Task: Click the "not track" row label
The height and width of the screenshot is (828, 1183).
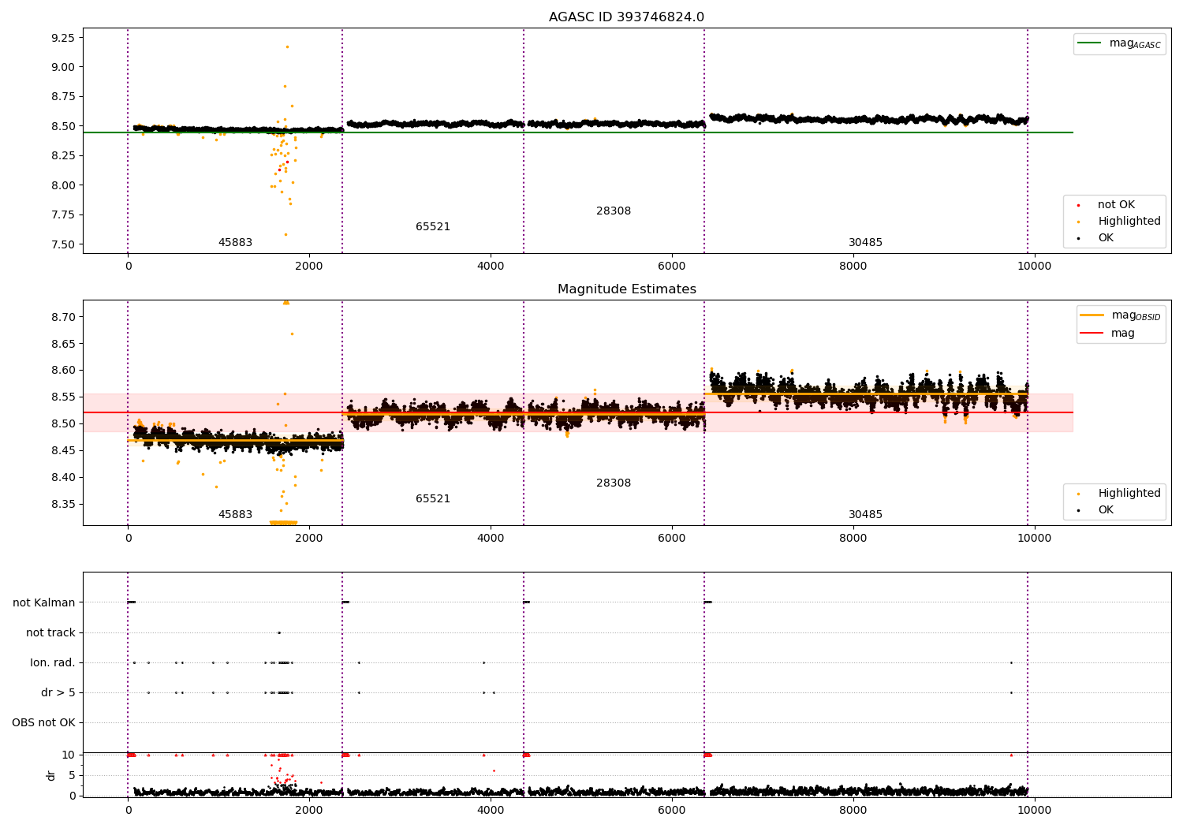Action: (x=50, y=633)
